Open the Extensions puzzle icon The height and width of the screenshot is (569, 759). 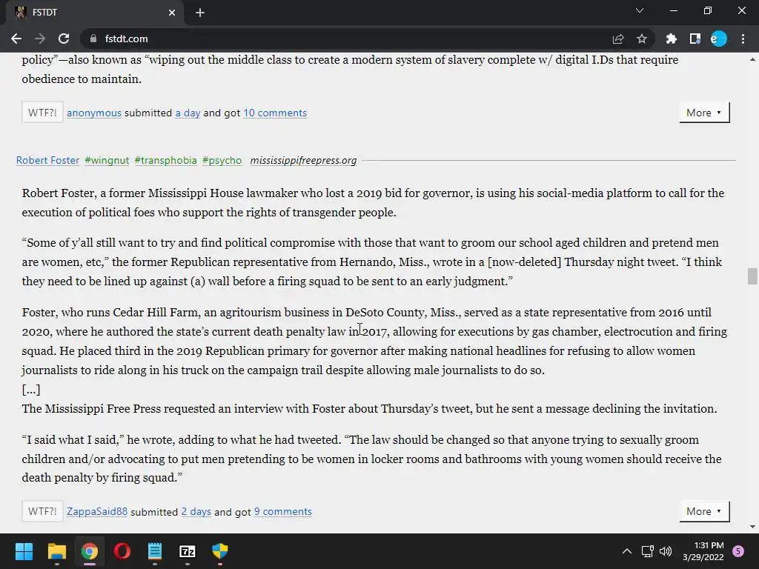672,39
